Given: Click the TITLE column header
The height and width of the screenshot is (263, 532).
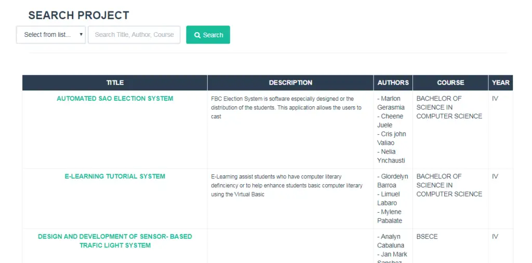Looking at the screenshot, I should 115,82.
